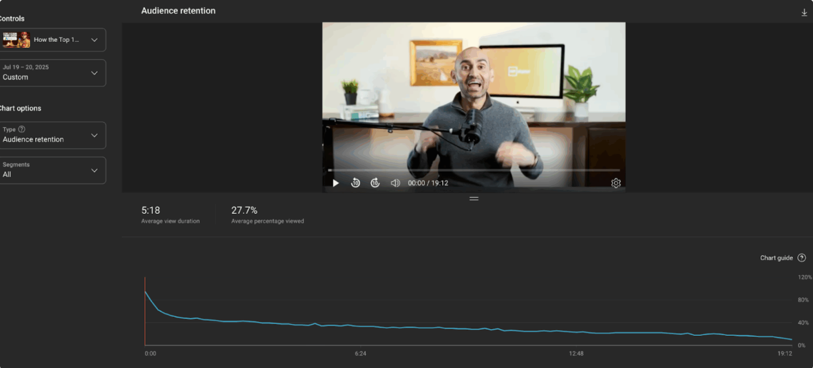813x368 pixels.
Task: Expand the video selector dropdown
Action: coord(94,40)
